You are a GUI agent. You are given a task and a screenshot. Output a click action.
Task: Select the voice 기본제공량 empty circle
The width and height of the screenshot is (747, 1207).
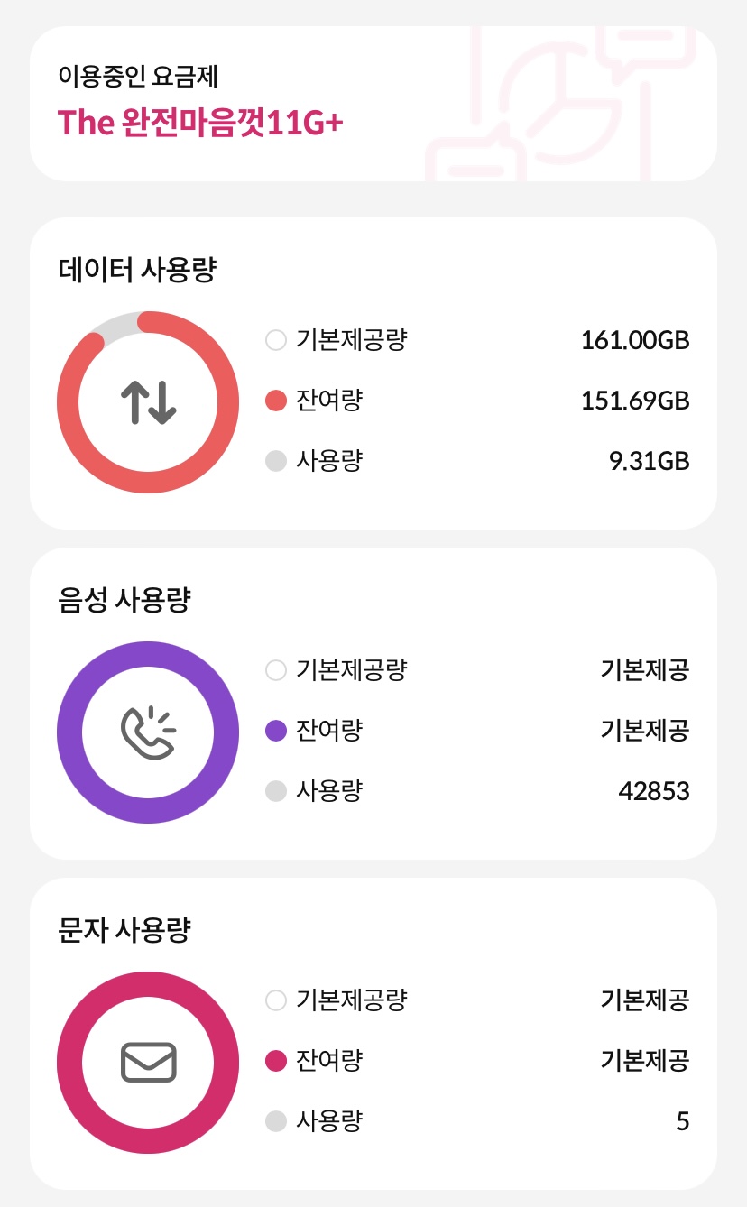(276, 670)
